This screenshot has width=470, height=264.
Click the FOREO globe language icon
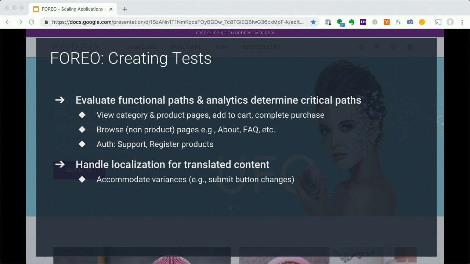410,47
